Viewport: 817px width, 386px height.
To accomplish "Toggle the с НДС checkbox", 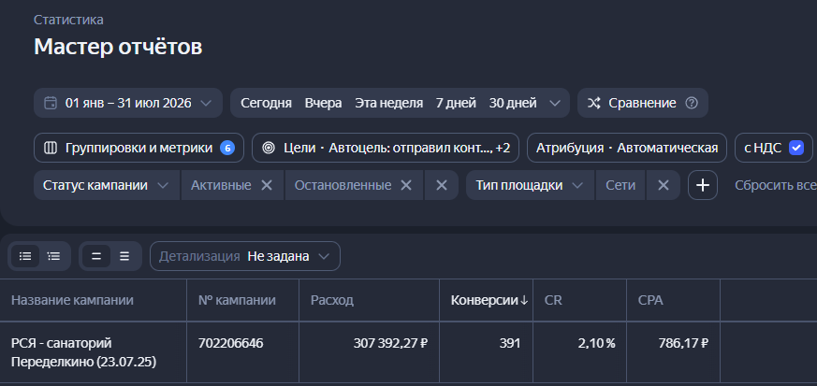I will [x=796, y=148].
